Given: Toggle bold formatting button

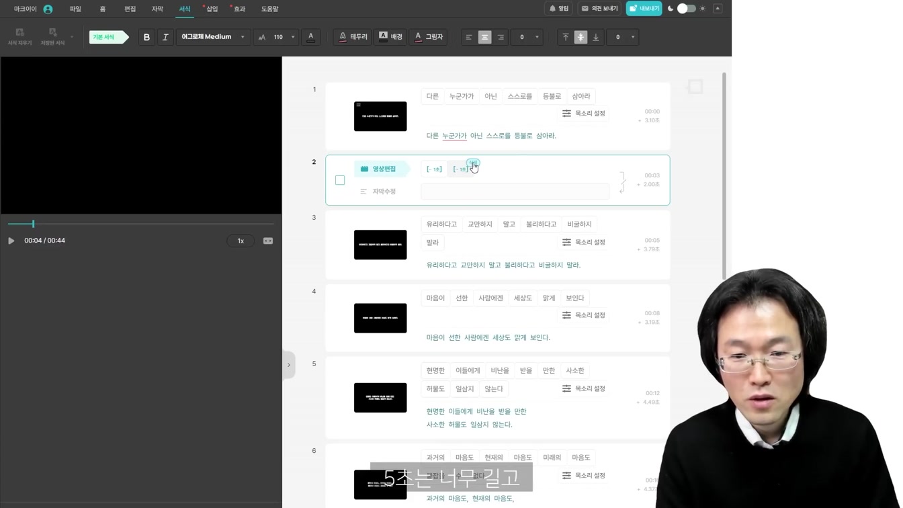Looking at the screenshot, I should click(x=146, y=37).
